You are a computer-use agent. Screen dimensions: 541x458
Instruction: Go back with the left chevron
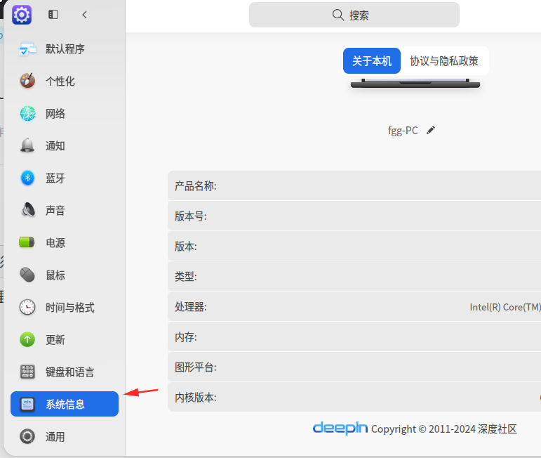point(84,15)
